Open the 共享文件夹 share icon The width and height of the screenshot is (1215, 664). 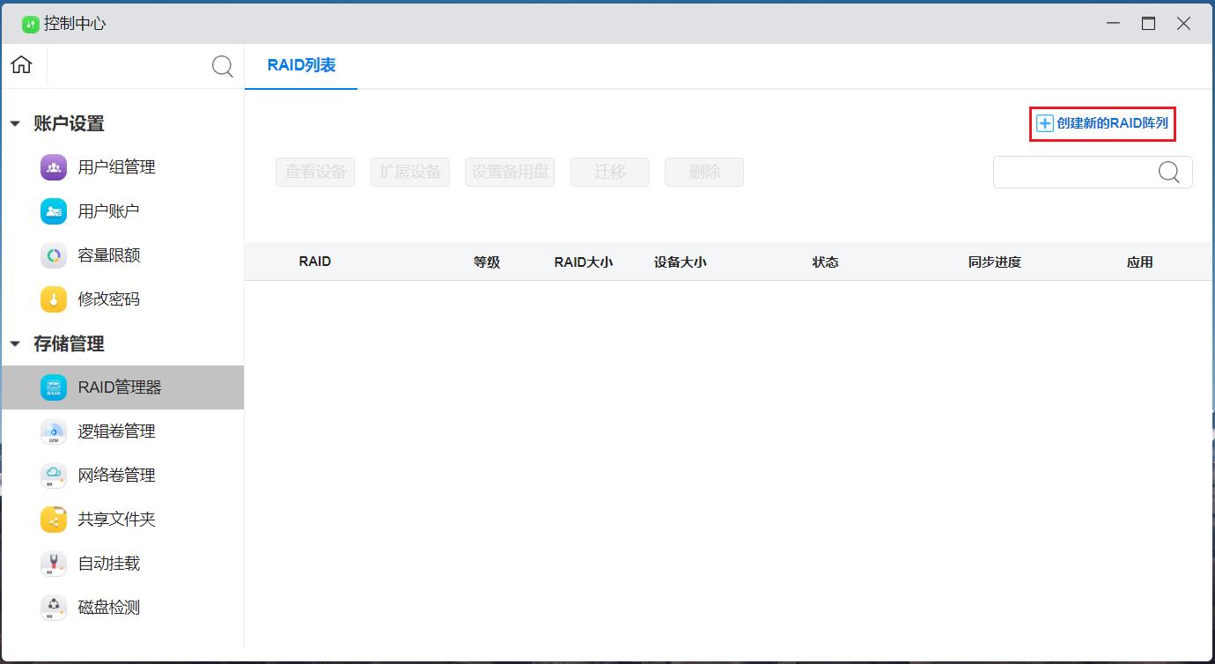54,520
